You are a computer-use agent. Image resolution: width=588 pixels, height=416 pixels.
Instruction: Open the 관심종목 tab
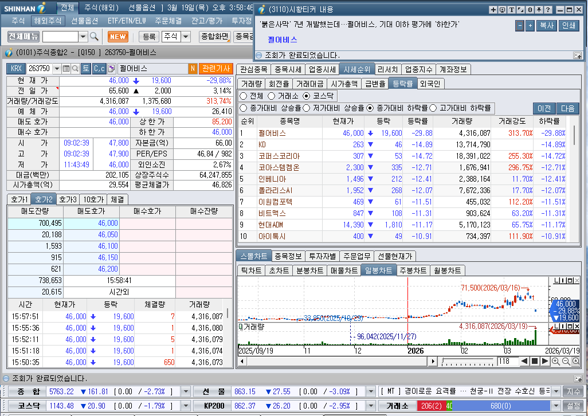(x=253, y=69)
